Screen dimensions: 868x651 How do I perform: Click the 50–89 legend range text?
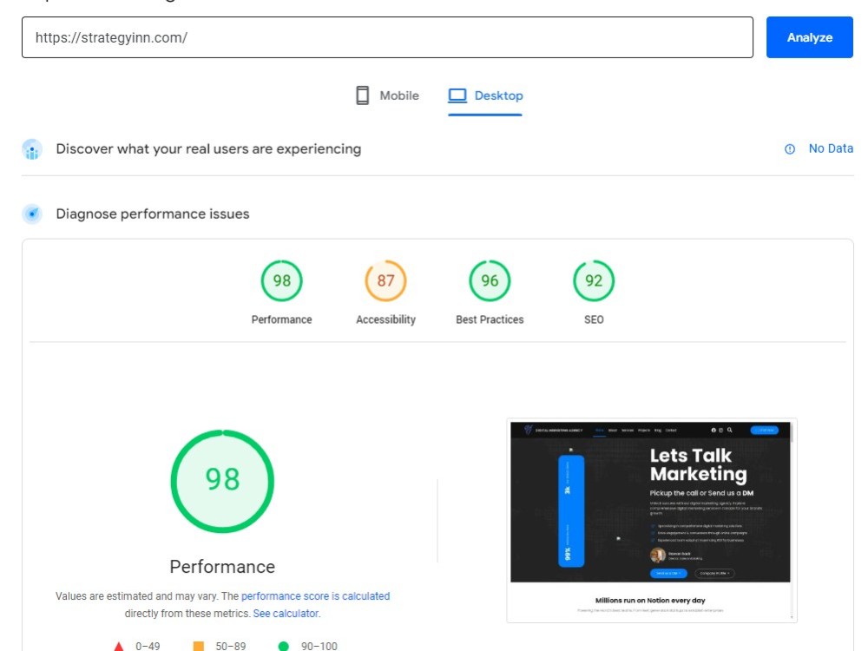(231, 646)
